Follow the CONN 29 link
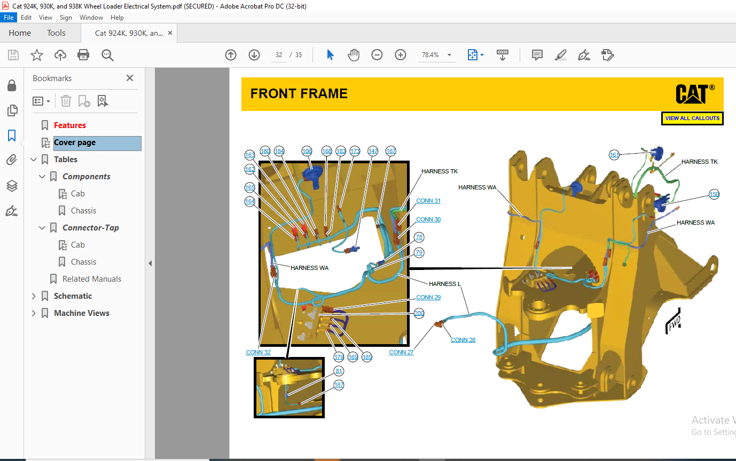This screenshot has height=461, width=736. tap(428, 297)
